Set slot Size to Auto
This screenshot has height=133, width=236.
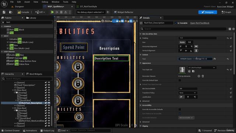182,42
